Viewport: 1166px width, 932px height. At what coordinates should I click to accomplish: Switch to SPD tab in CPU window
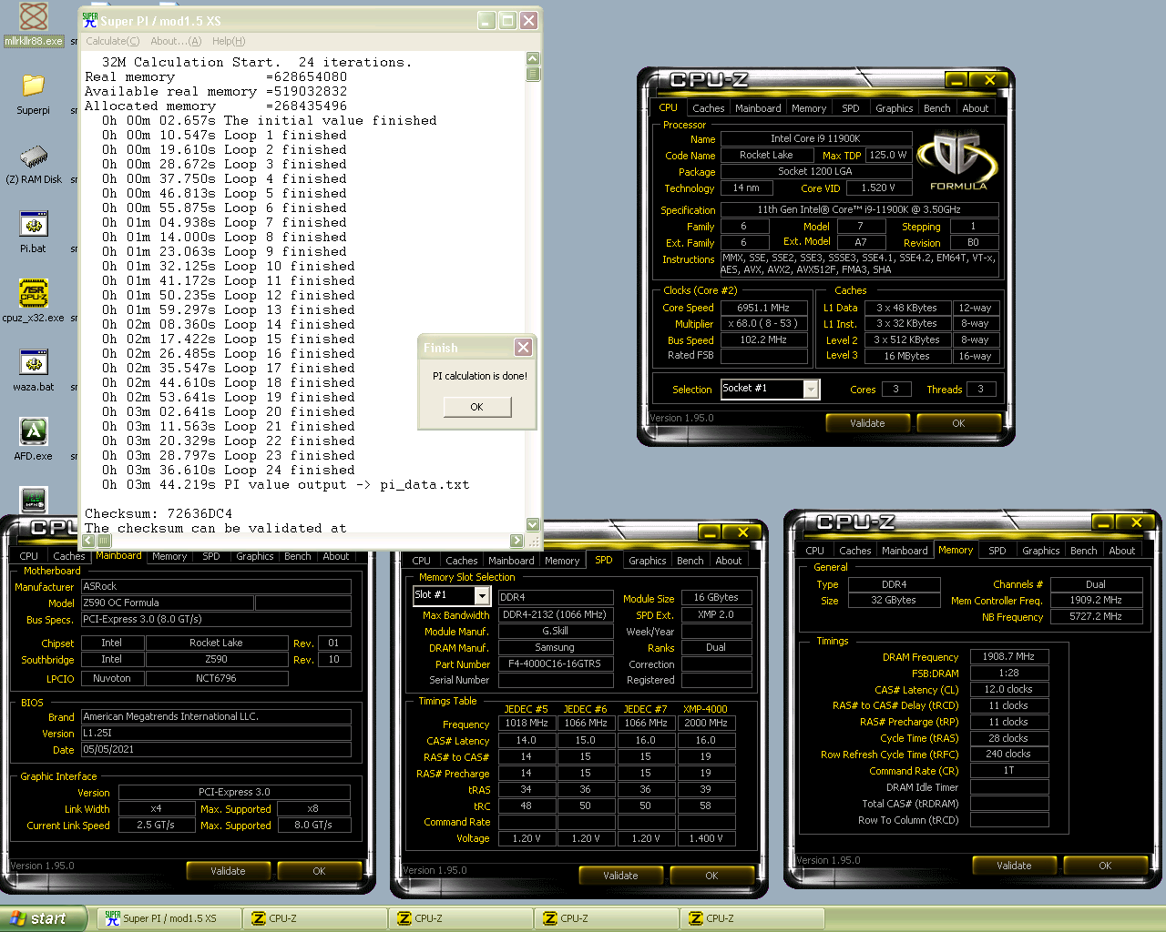[x=850, y=108]
